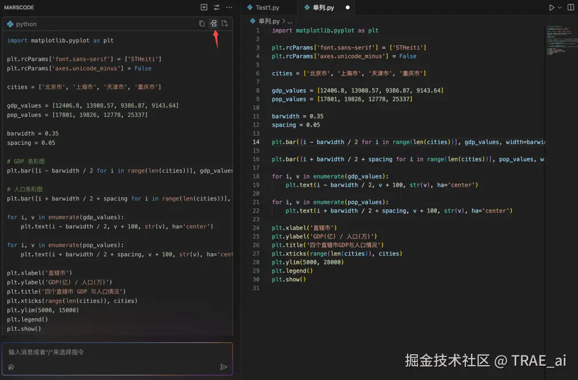Click the python language icon on code block header
Viewport: 578px width, 380px height.
[x=9, y=23]
